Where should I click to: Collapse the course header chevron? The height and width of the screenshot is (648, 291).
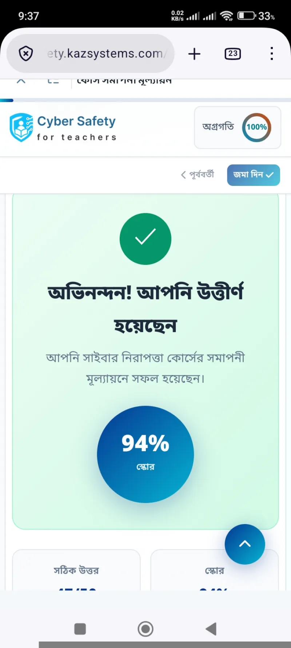pyautogui.click(x=21, y=81)
